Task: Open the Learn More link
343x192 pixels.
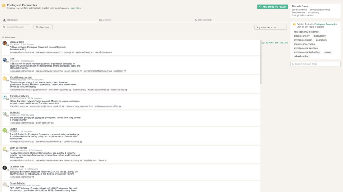Action: click(75, 8)
